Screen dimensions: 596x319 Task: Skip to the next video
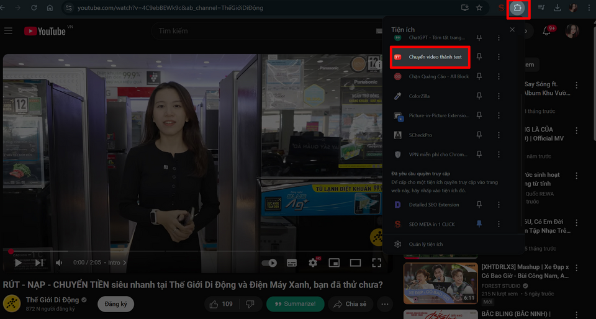[38, 263]
